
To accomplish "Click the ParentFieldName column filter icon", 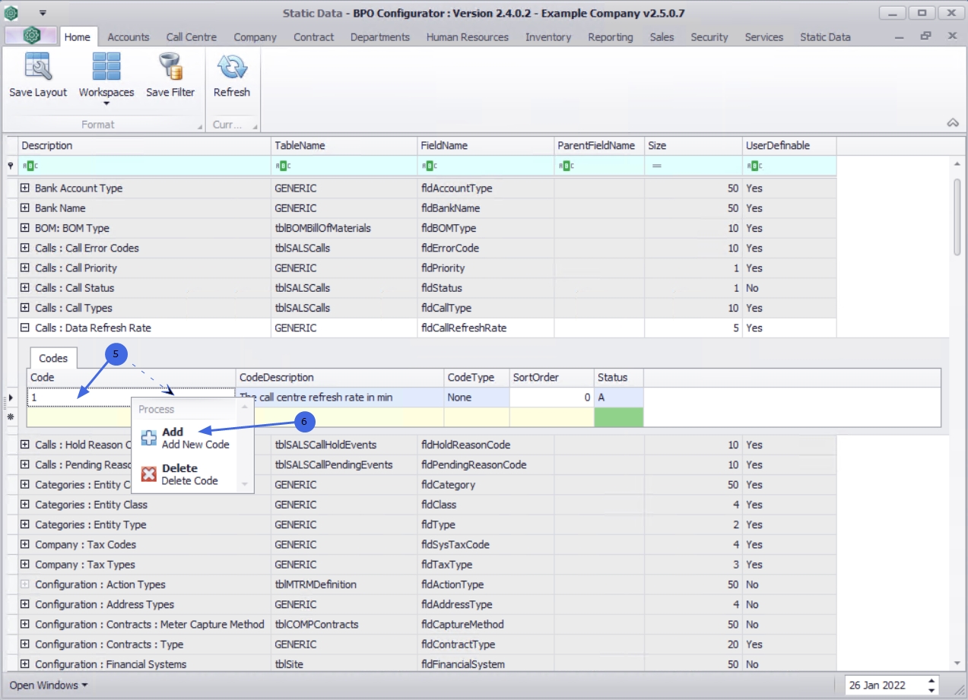I will coord(565,166).
